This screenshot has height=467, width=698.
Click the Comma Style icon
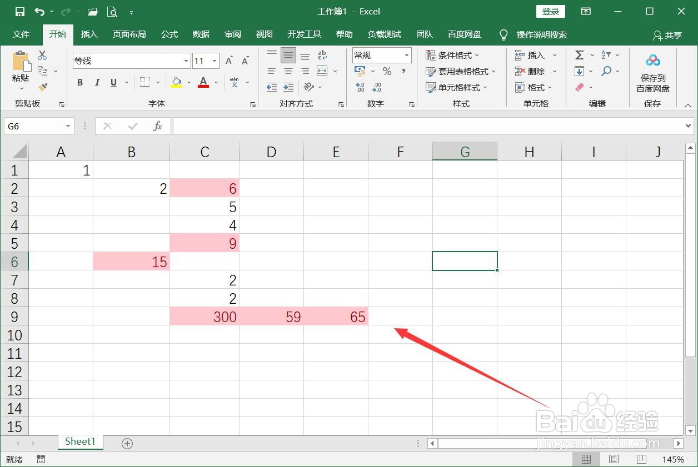click(403, 71)
